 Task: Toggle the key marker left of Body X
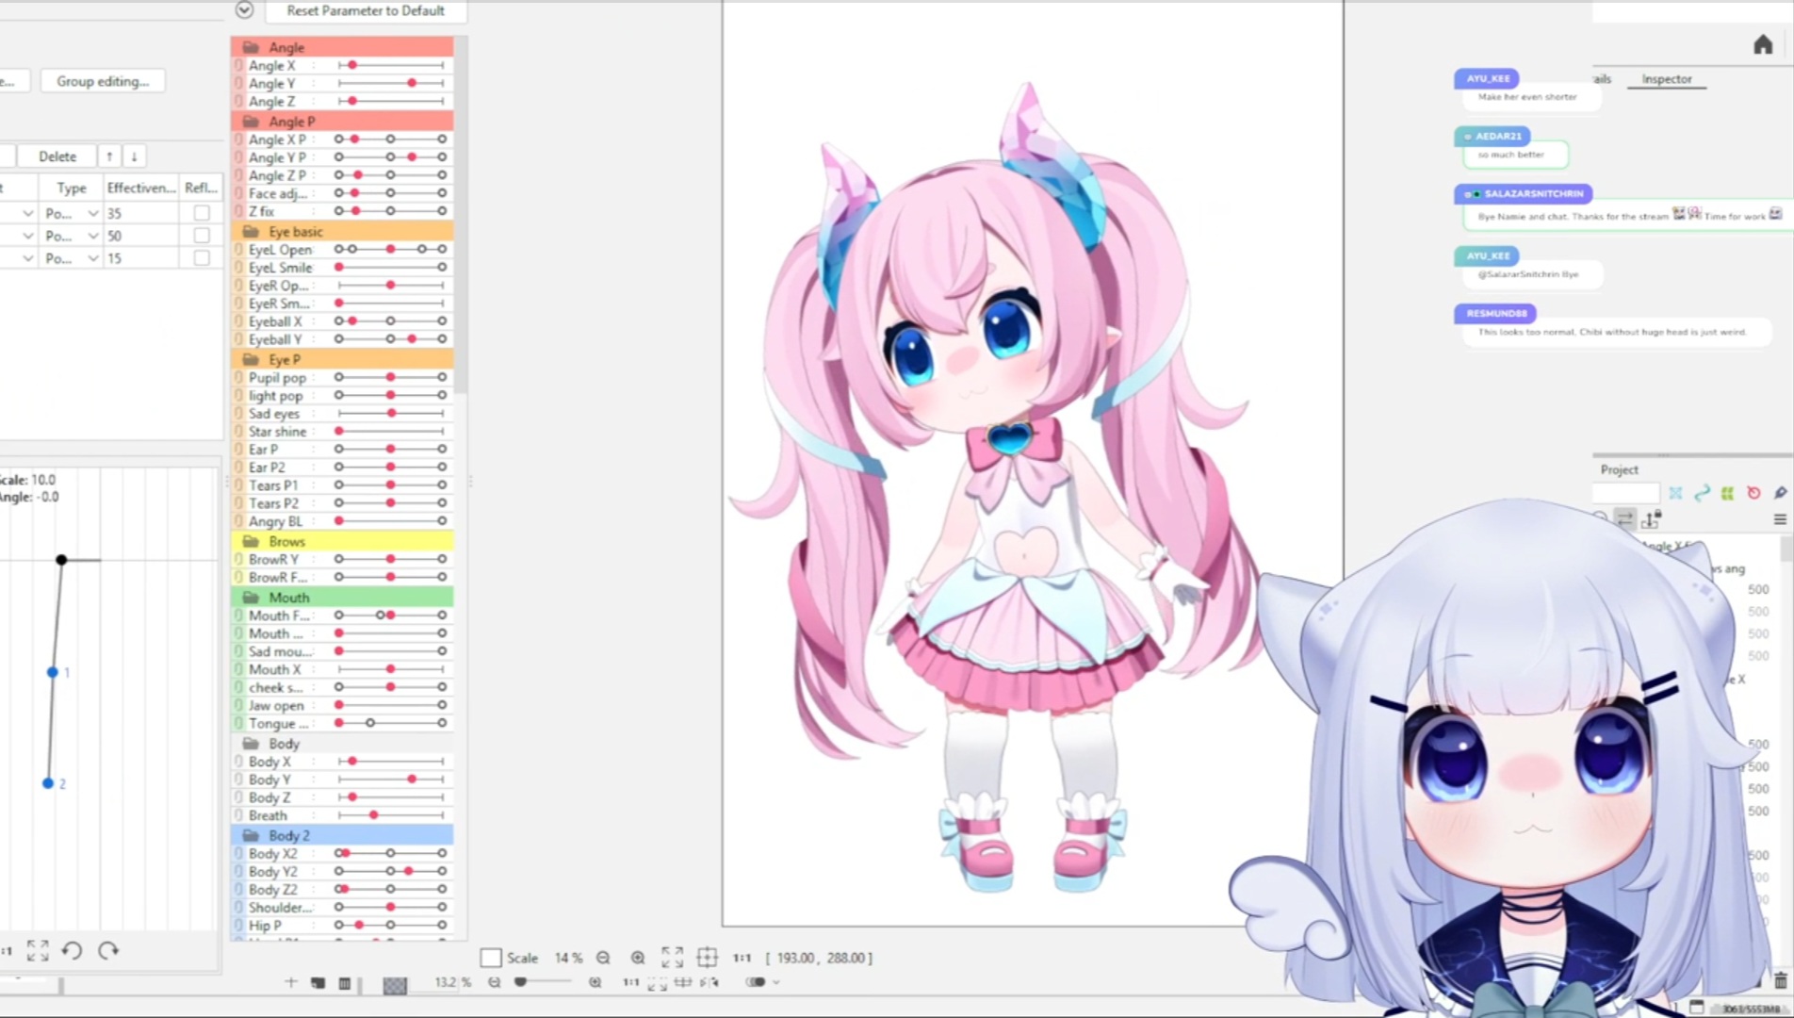(238, 762)
